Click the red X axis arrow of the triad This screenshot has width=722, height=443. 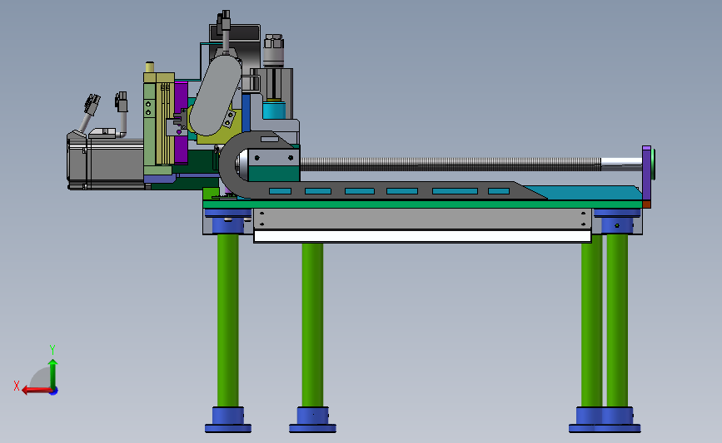[36, 391]
